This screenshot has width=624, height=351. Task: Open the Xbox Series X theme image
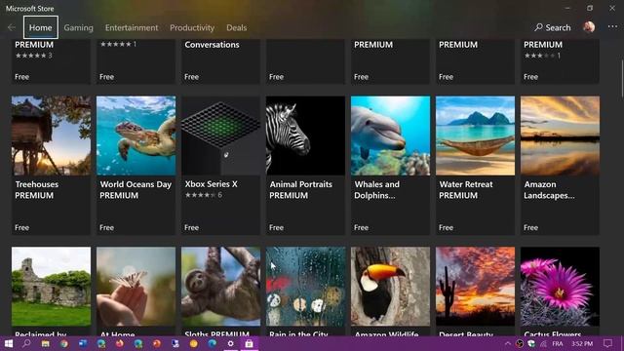pyautogui.click(x=220, y=136)
